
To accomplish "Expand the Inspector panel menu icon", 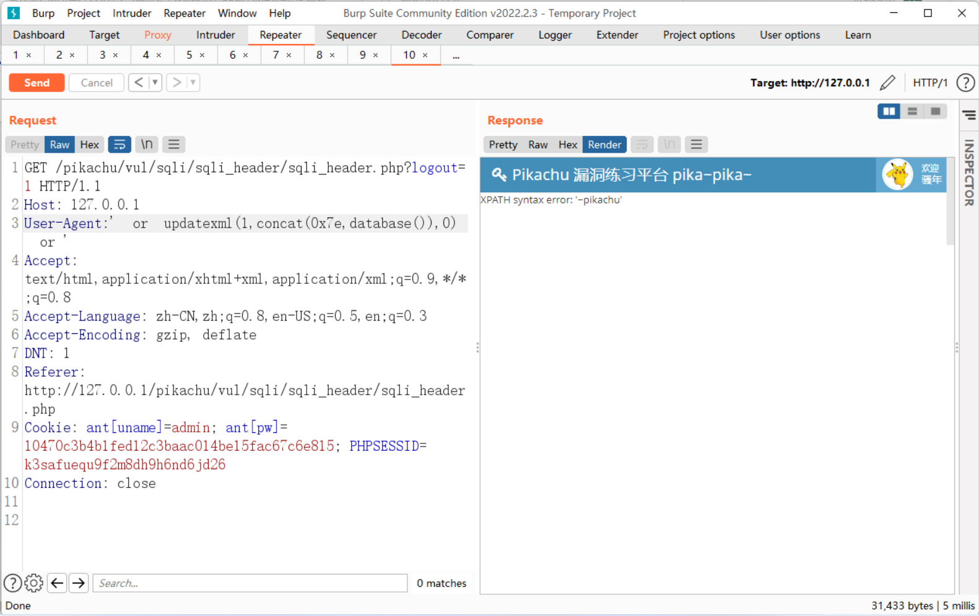I will tap(969, 115).
